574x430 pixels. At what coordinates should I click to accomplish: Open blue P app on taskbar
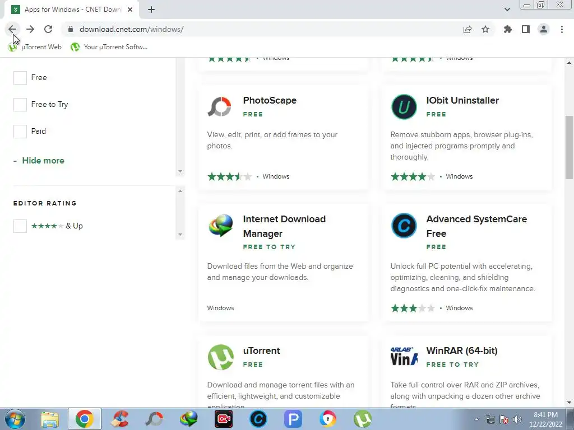click(293, 419)
